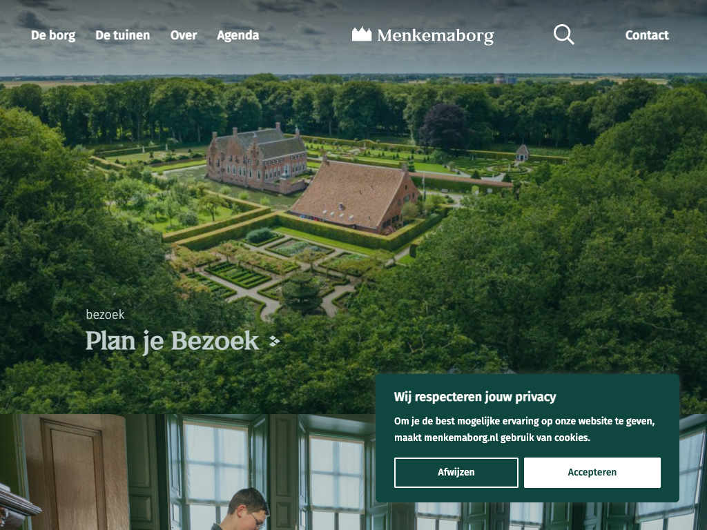Click the small bezoek label

click(x=105, y=315)
